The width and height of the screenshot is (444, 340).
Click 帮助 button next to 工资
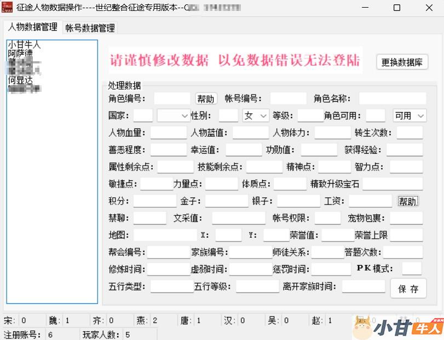[x=408, y=201]
